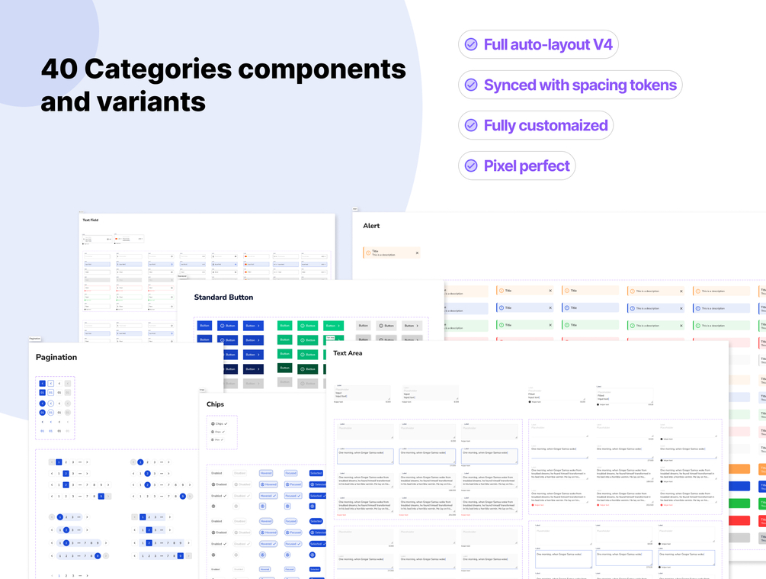
Task: Click the darkest green plain Button
Action: 285,368
